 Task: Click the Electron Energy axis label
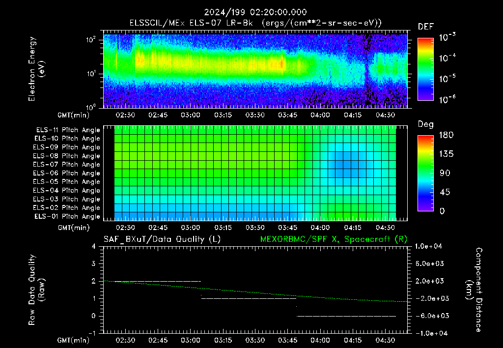[36, 69]
